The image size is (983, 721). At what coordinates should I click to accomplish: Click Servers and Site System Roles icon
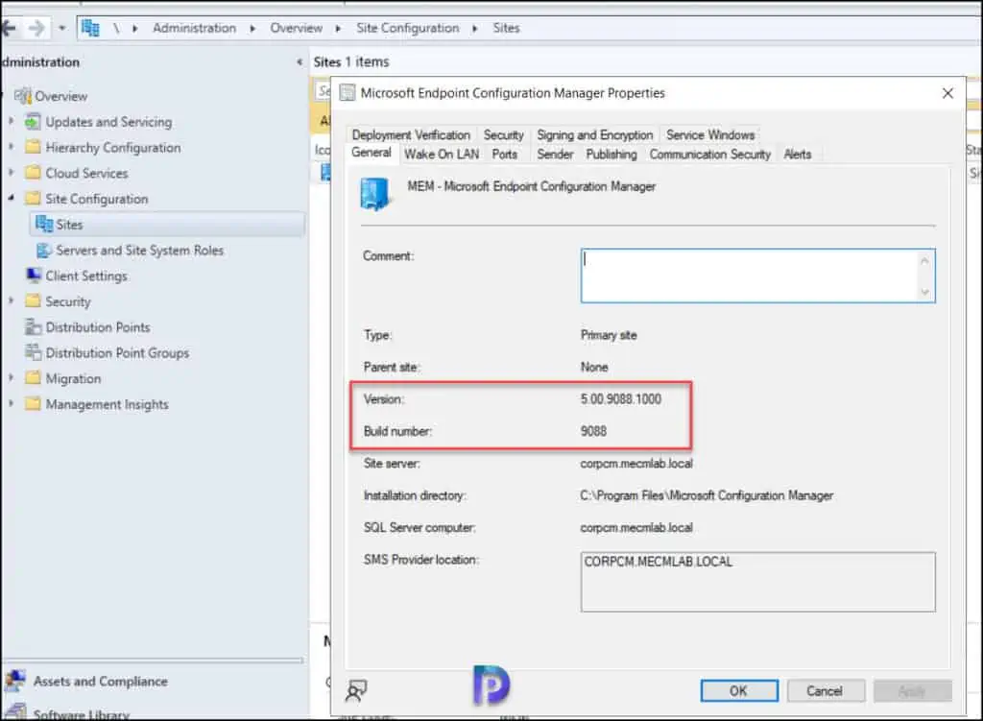pyautogui.click(x=44, y=251)
